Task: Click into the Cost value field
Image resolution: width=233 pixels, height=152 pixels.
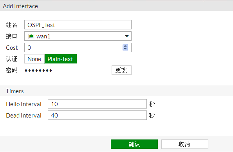Action: 73,47
